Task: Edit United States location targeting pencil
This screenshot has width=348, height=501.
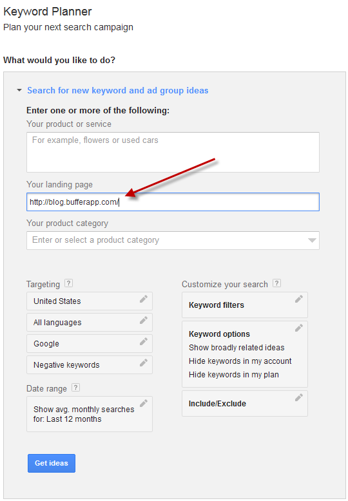Action: [x=144, y=299]
